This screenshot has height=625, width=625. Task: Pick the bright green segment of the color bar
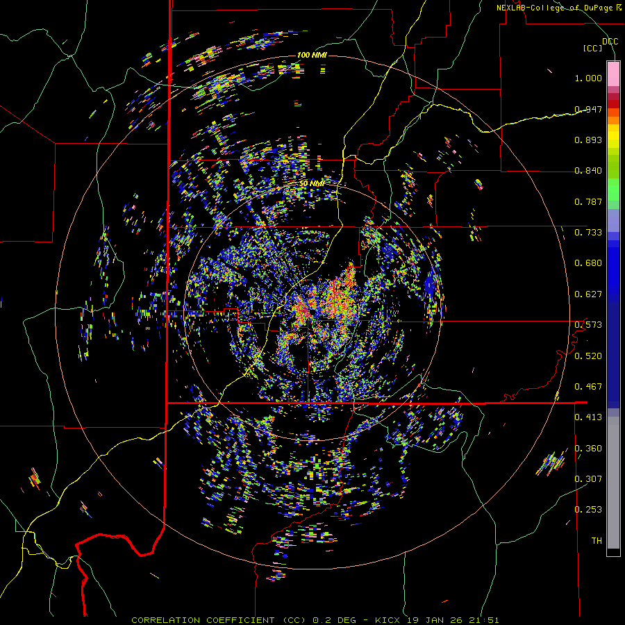pyautogui.click(x=613, y=190)
